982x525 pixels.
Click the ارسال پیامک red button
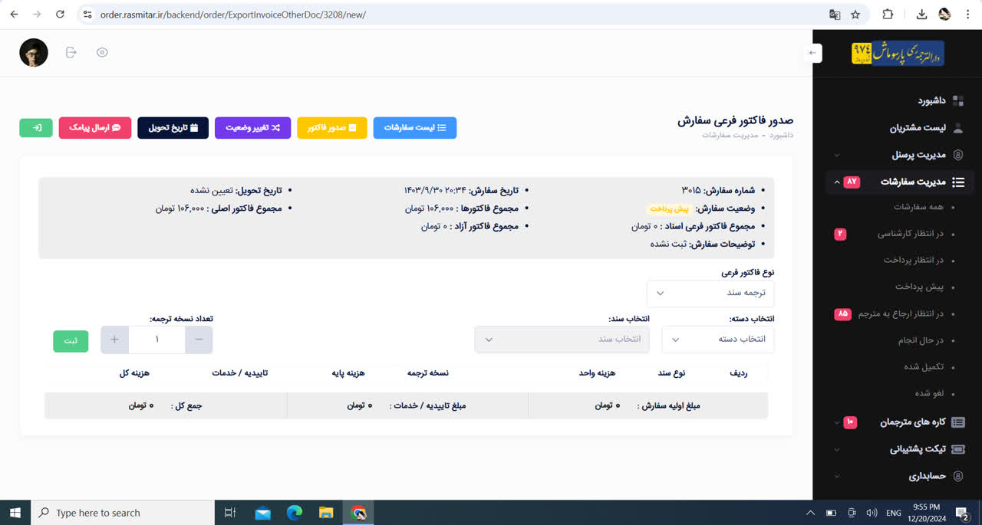pyautogui.click(x=95, y=128)
